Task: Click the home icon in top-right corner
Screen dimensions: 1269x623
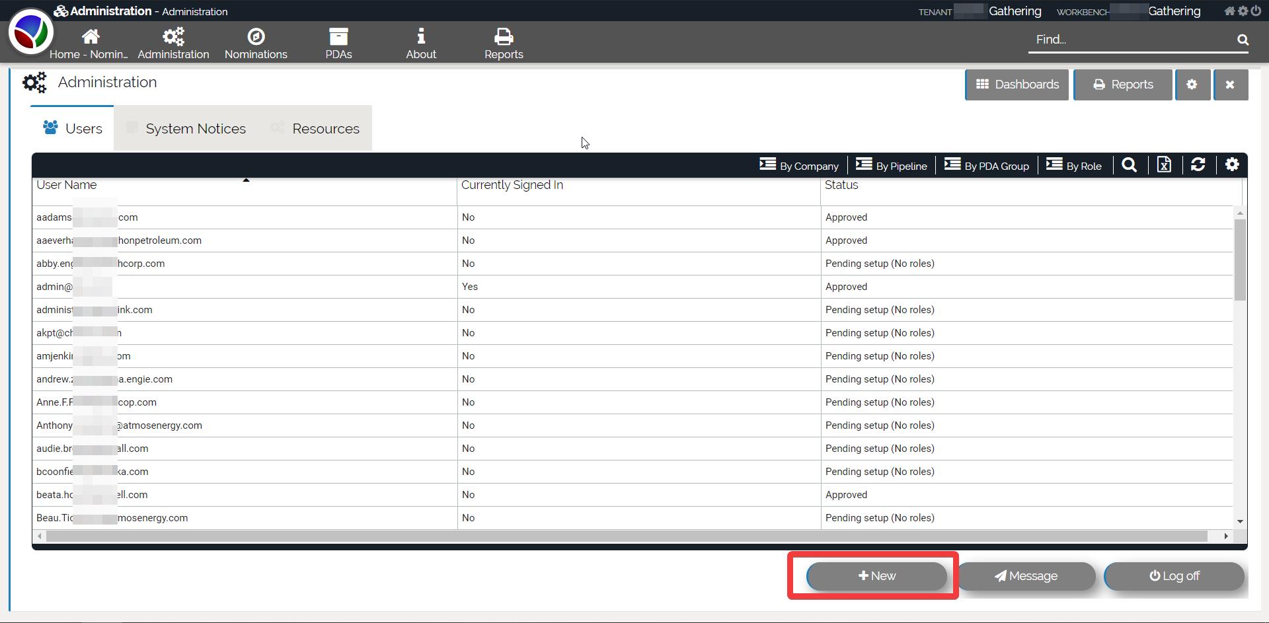Action: pyautogui.click(x=1229, y=11)
